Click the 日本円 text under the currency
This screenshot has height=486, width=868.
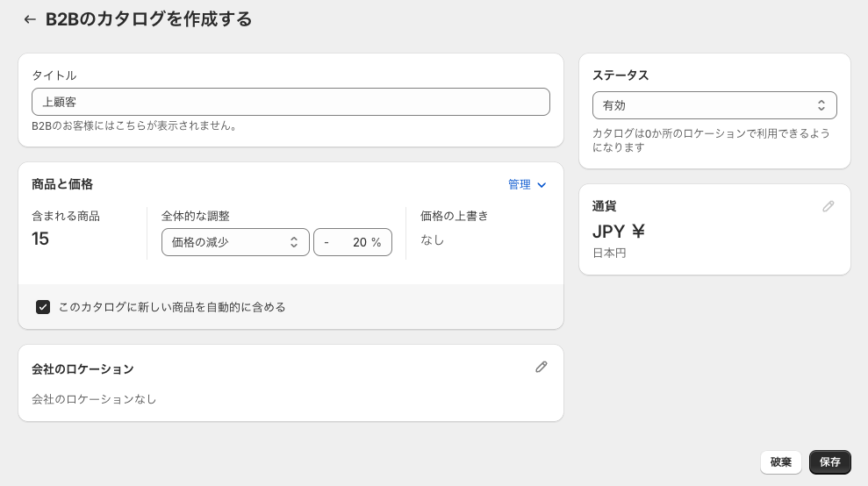tap(609, 254)
